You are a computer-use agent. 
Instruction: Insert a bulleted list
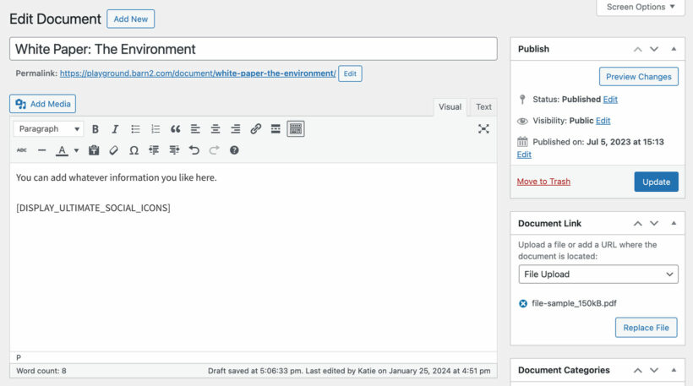coord(135,129)
